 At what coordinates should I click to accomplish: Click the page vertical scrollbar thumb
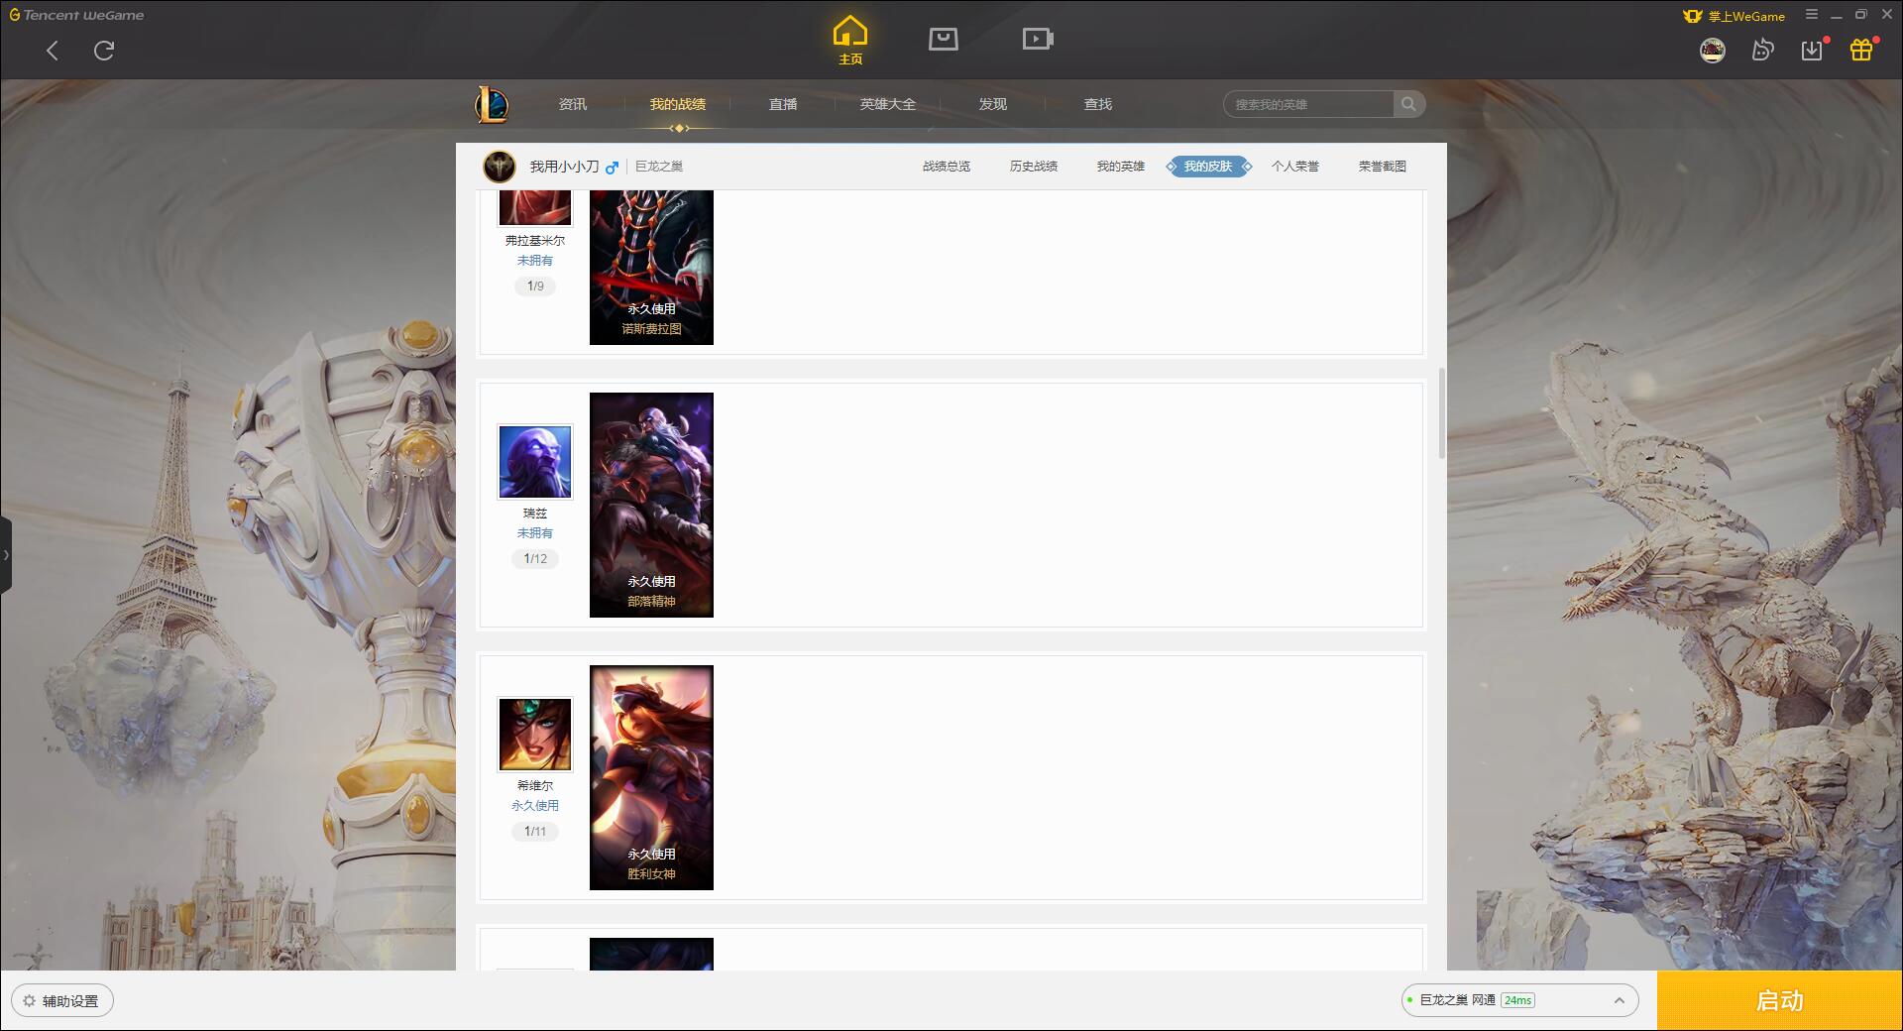(1442, 413)
